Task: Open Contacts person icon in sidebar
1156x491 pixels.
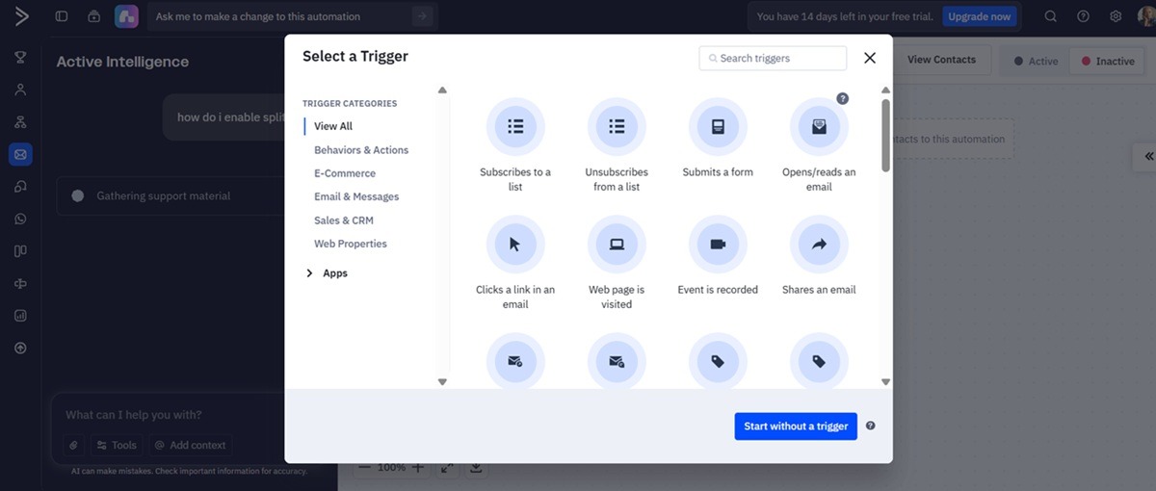Action: click(x=20, y=90)
